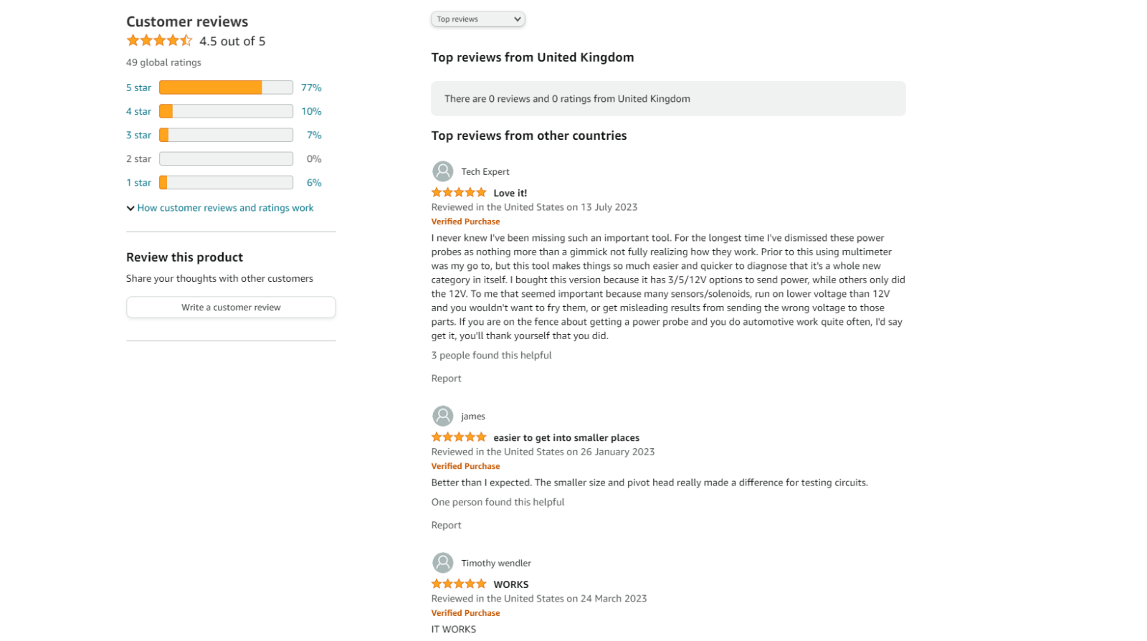
Task: Report the Tech Expert review
Action: [x=446, y=379]
